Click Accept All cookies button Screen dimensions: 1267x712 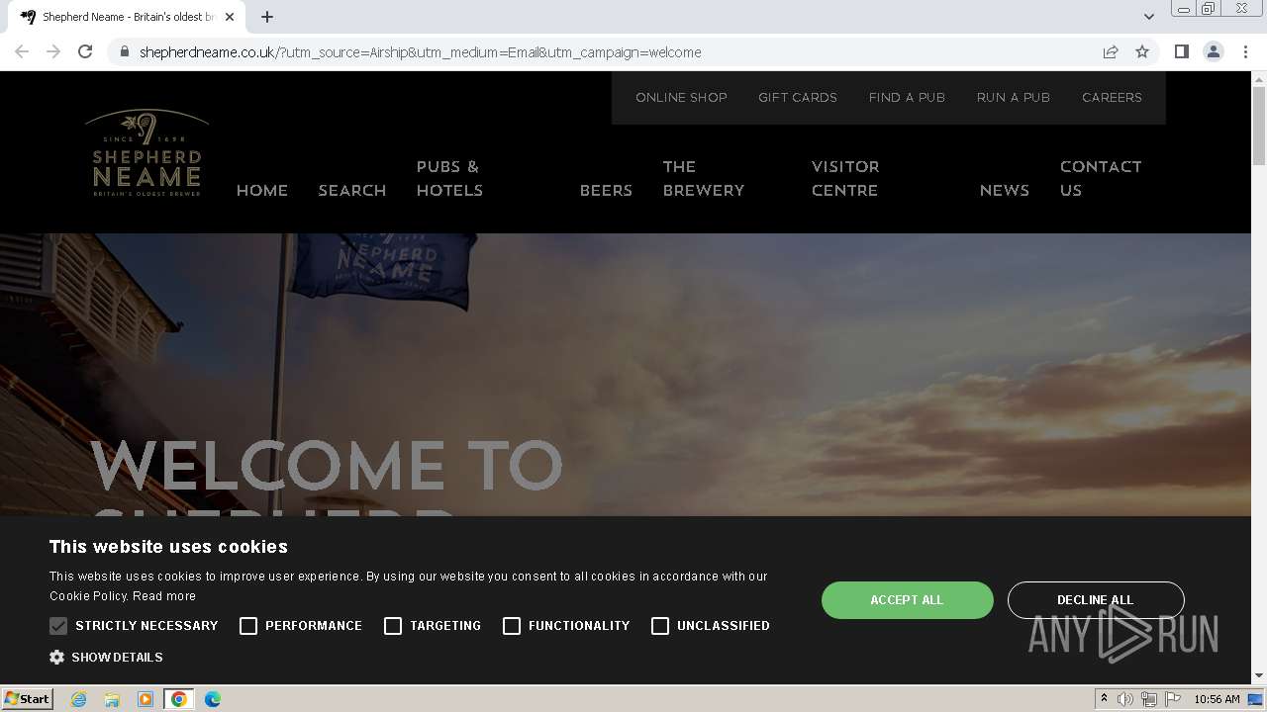907,600
